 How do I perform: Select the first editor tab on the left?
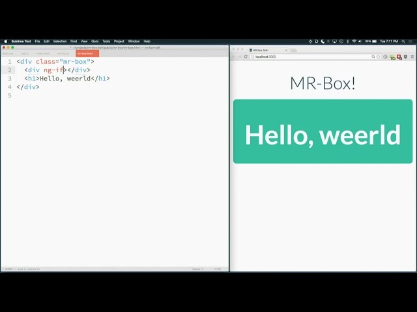(x=8, y=53)
